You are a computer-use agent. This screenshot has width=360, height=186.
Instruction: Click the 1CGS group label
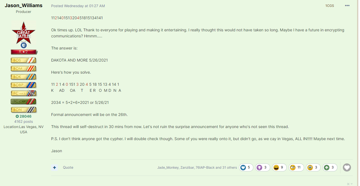[x=329, y=6]
